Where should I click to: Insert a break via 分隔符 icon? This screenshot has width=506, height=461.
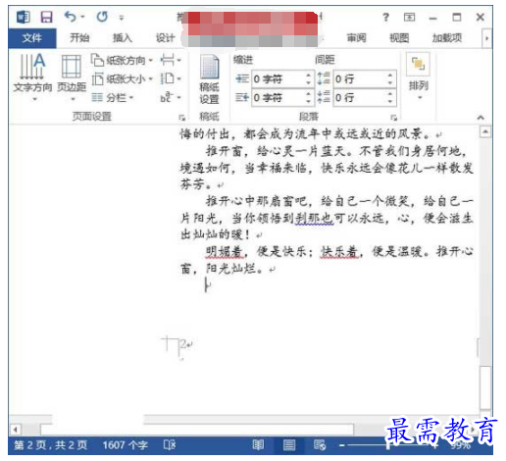[x=171, y=60]
